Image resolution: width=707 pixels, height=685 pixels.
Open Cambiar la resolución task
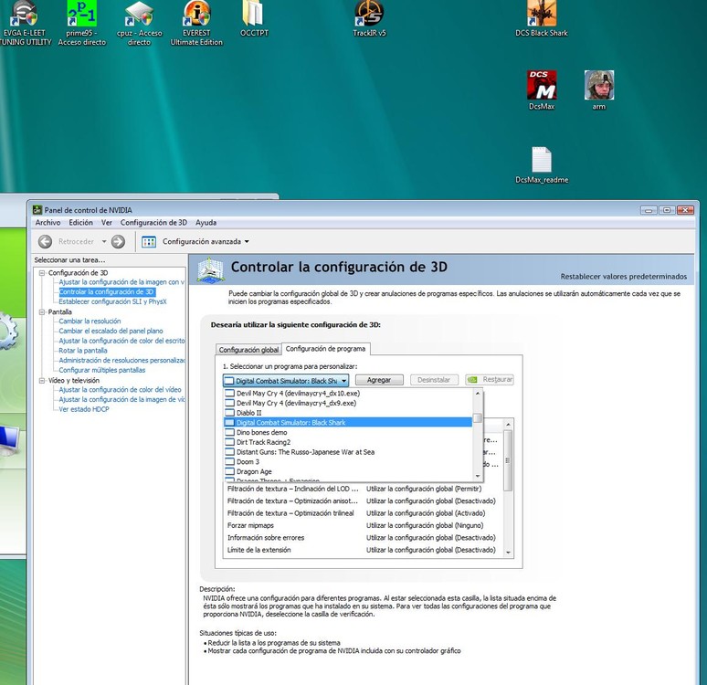(90, 321)
